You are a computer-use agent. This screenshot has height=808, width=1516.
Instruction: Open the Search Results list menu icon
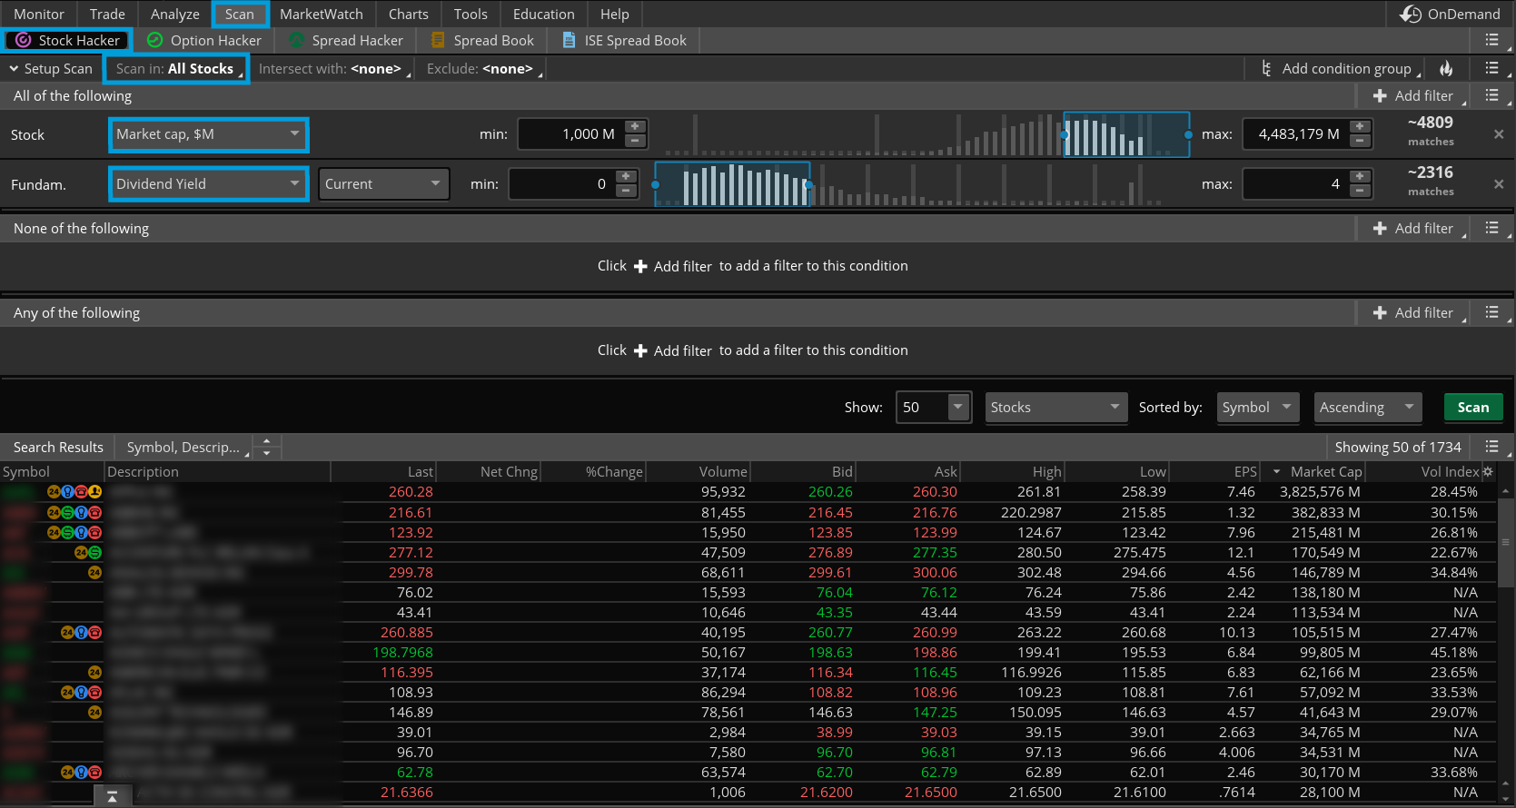[1491, 447]
